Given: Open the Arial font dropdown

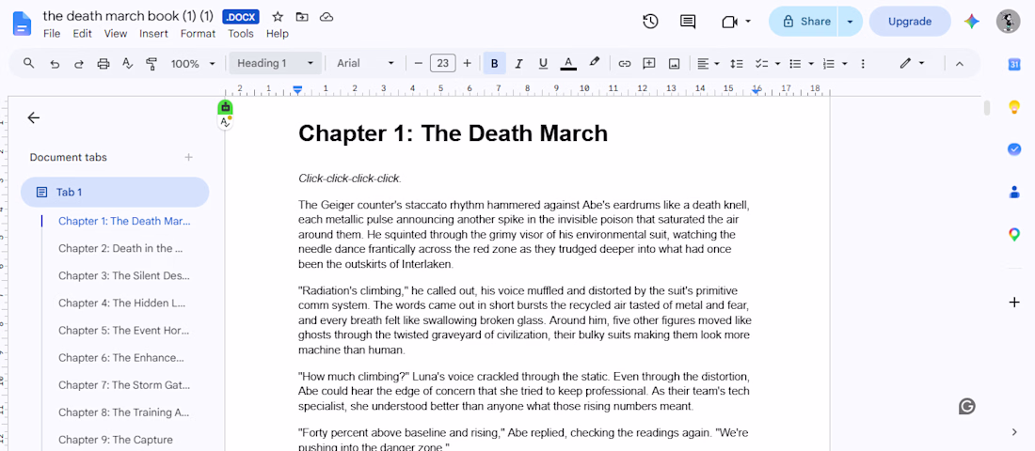Looking at the screenshot, I should tap(365, 63).
